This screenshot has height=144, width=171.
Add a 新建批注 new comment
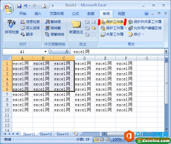pyautogui.click(x=76, y=27)
